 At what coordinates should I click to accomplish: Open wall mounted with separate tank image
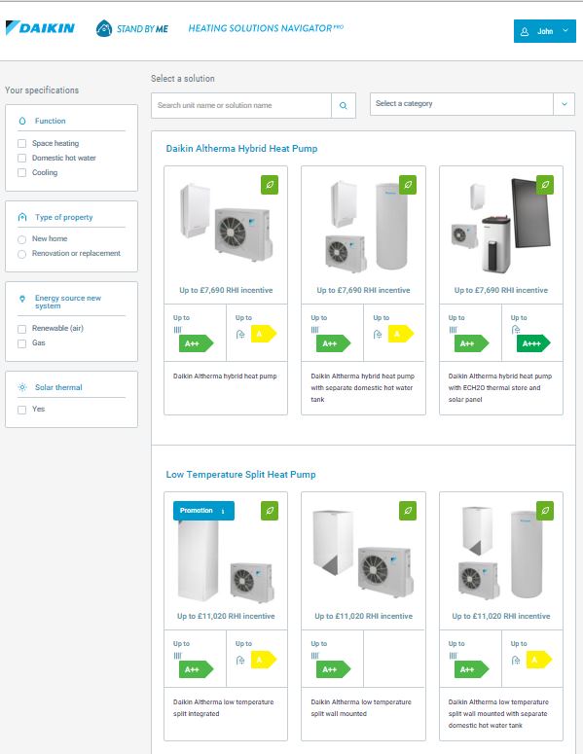click(x=500, y=553)
